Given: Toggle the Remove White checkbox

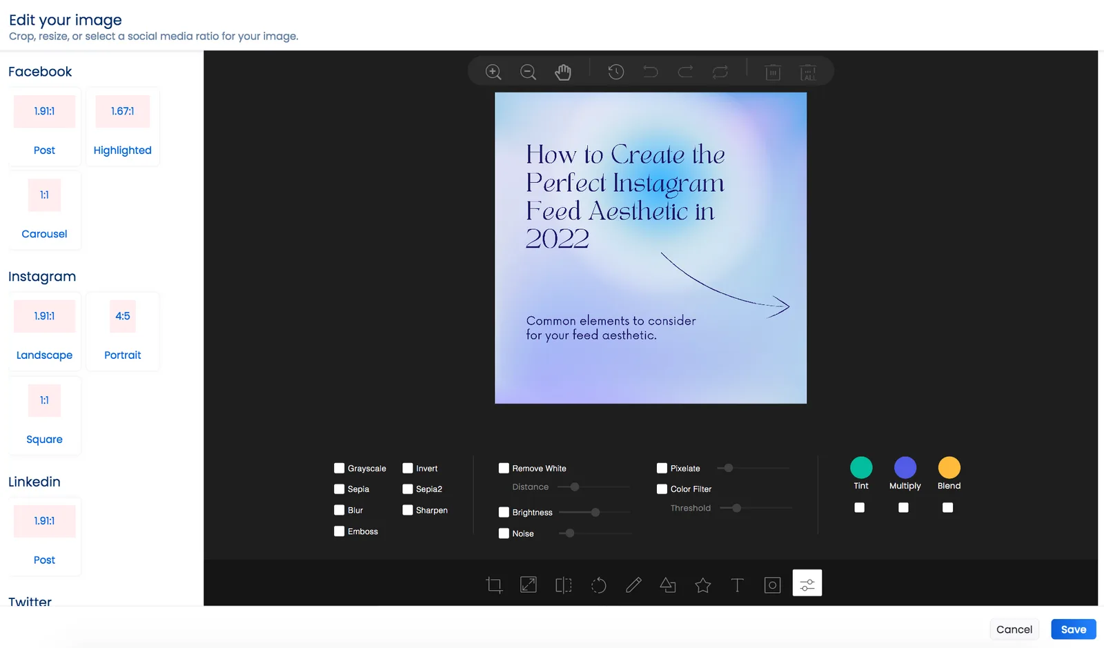Looking at the screenshot, I should coord(504,468).
